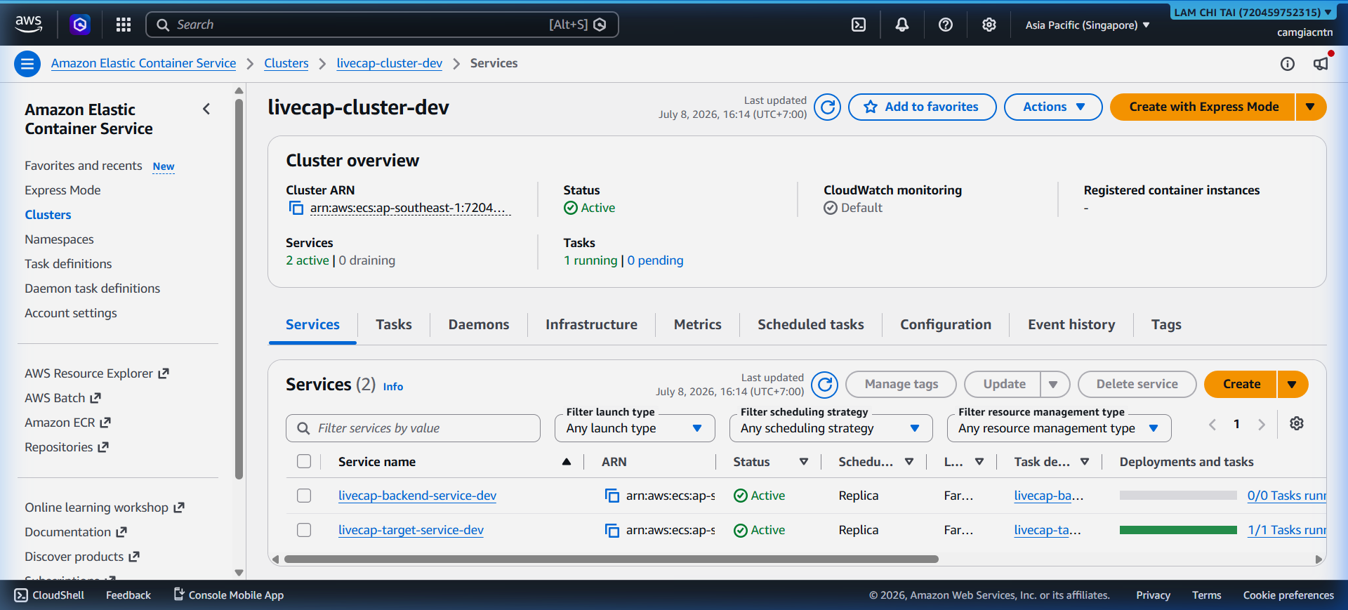The image size is (1348, 610).
Task: Open the AWS home logo
Action: pyautogui.click(x=29, y=24)
